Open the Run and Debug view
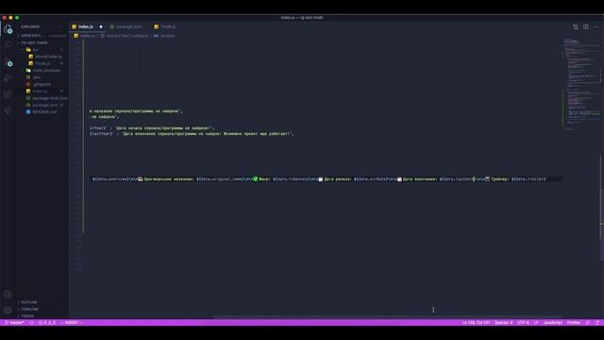 [x=8, y=77]
